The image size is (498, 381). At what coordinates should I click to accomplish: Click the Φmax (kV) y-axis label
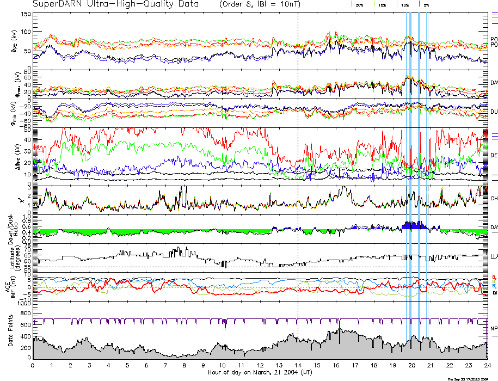pyautogui.click(x=18, y=84)
